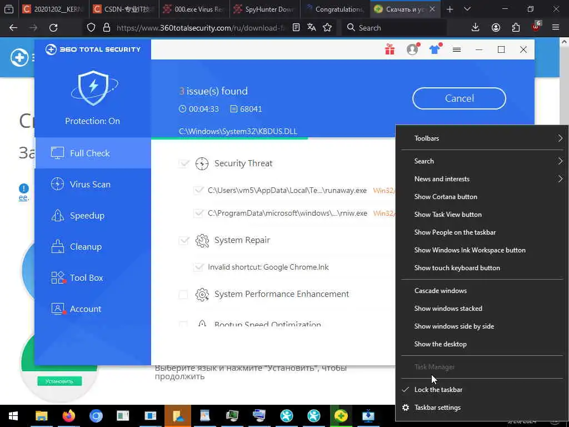Choose Cascade windows
This screenshot has height=427, width=569.
click(x=482, y=290)
